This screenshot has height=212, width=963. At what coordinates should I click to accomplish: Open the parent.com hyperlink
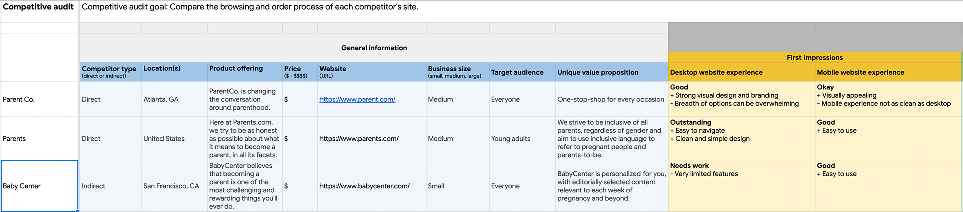[357, 99]
